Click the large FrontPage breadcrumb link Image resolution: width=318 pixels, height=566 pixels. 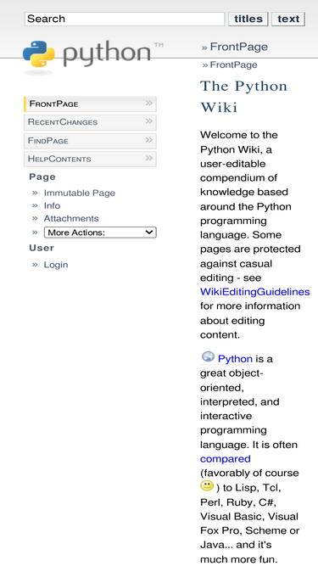click(x=238, y=47)
